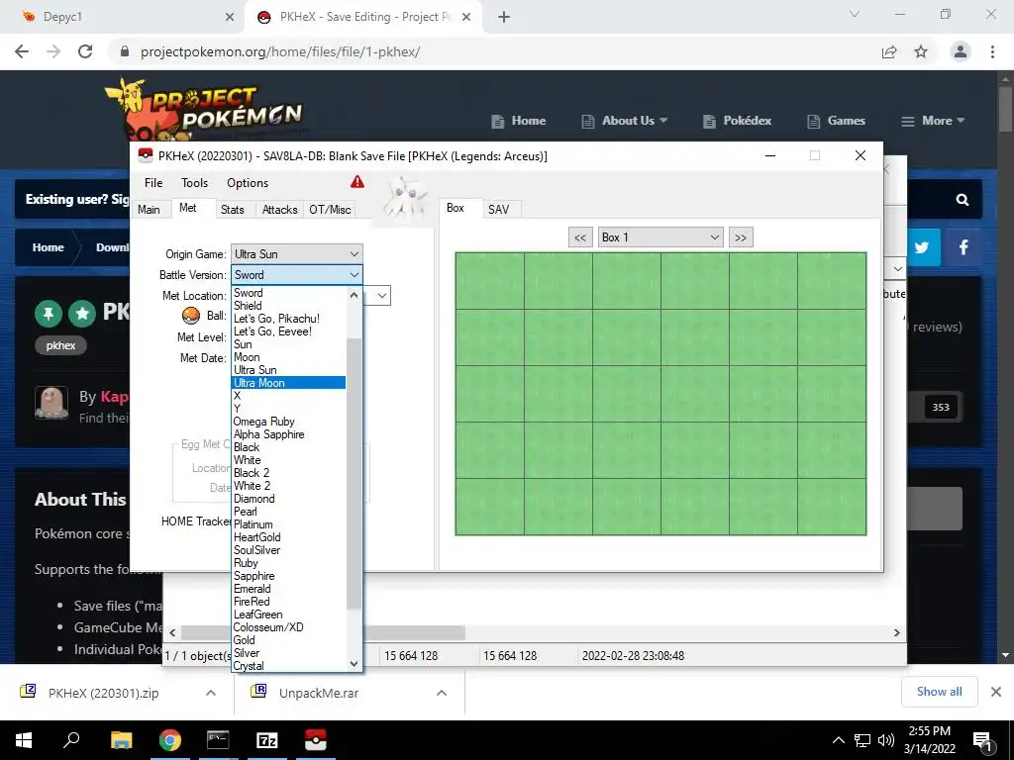
Task: Click the white Pokémon sprite preview
Action: (404, 199)
